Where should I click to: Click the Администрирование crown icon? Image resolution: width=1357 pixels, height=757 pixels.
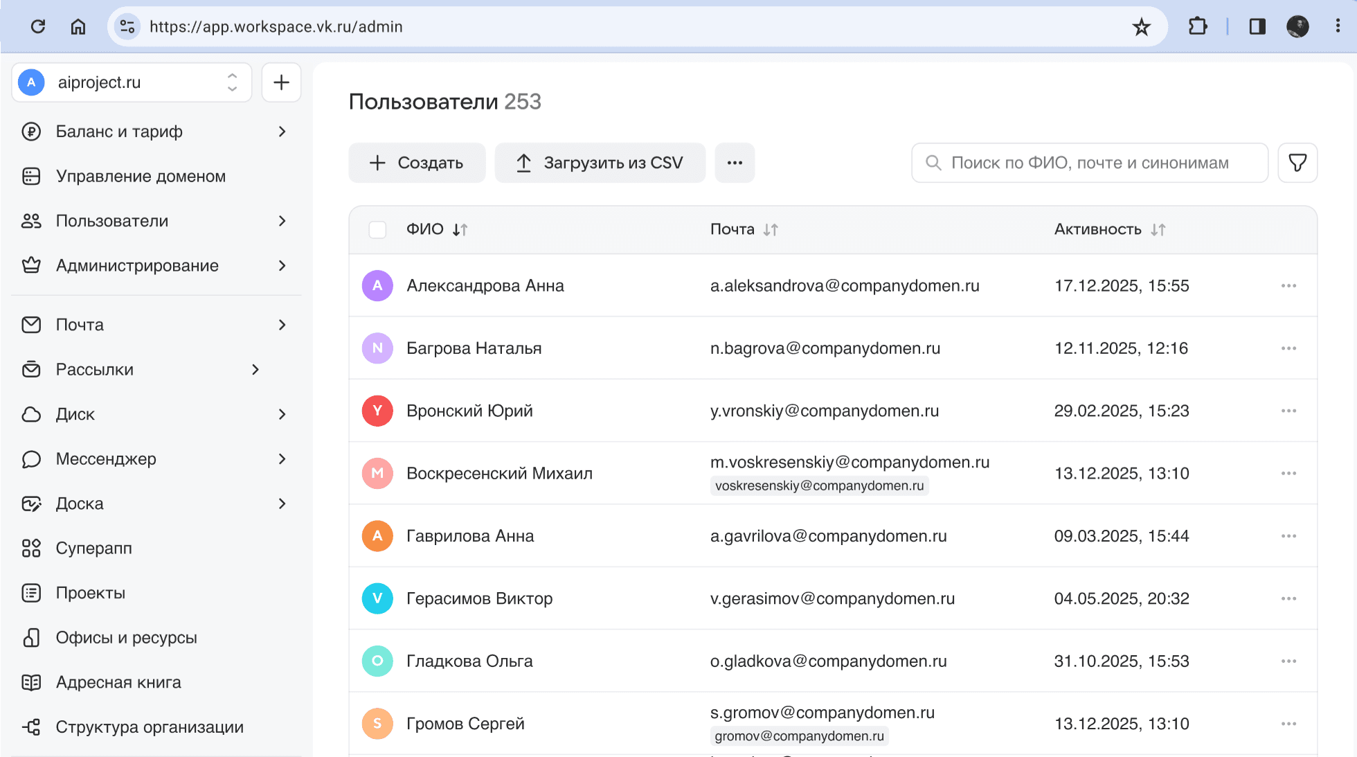pos(31,265)
